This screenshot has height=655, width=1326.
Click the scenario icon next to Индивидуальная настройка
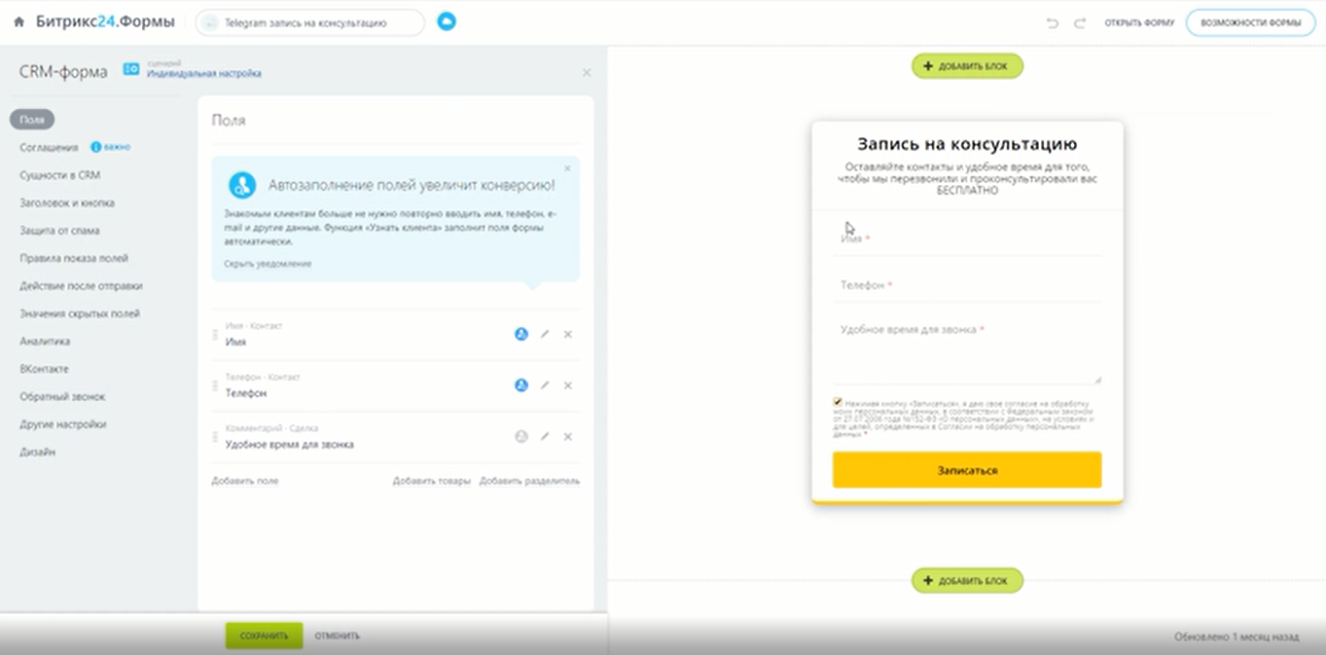click(131, 69)
